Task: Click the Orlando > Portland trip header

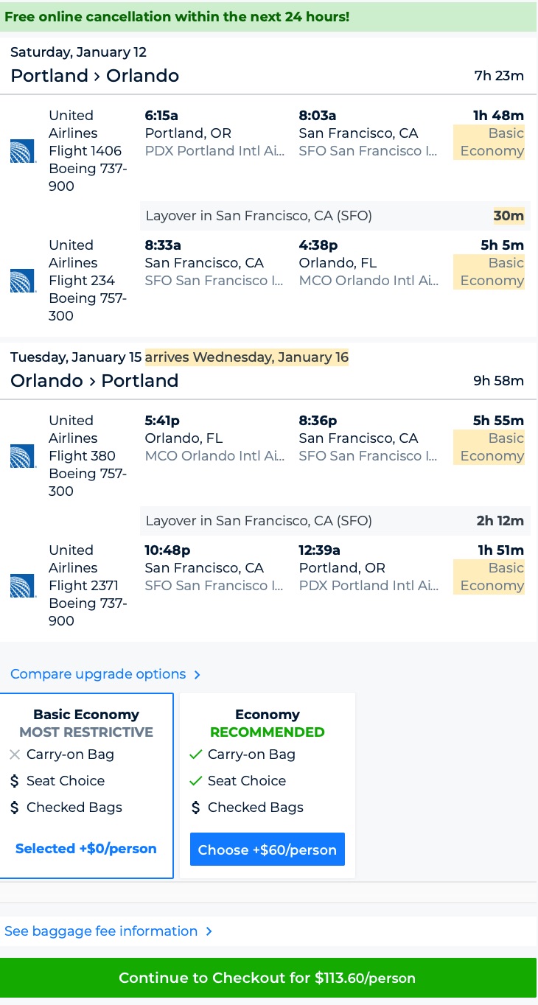Action: 94,381
